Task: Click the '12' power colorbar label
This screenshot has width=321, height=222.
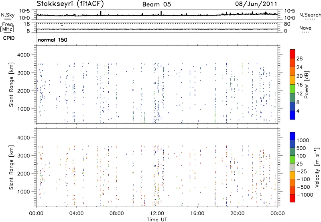Action: [299, 94]
